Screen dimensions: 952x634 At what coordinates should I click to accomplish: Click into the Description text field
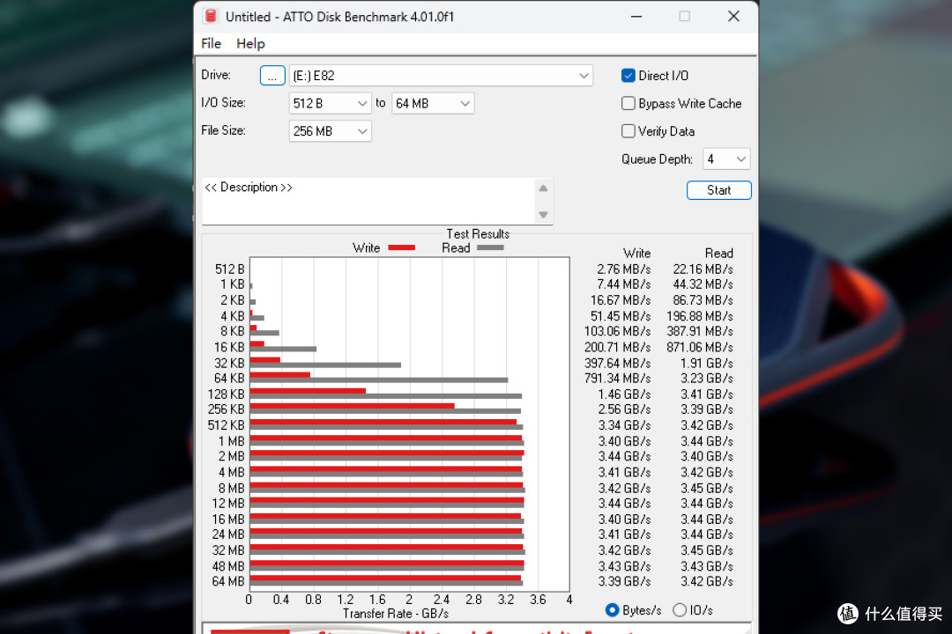(x=368, y=202)
